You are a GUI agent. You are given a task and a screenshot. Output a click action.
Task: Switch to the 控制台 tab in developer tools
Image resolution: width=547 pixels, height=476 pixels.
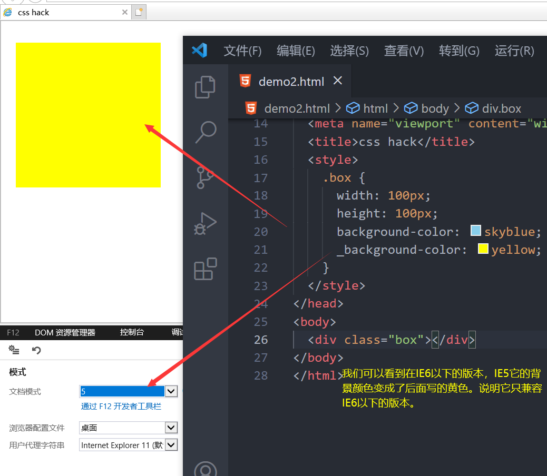click(x=132, y=332)
